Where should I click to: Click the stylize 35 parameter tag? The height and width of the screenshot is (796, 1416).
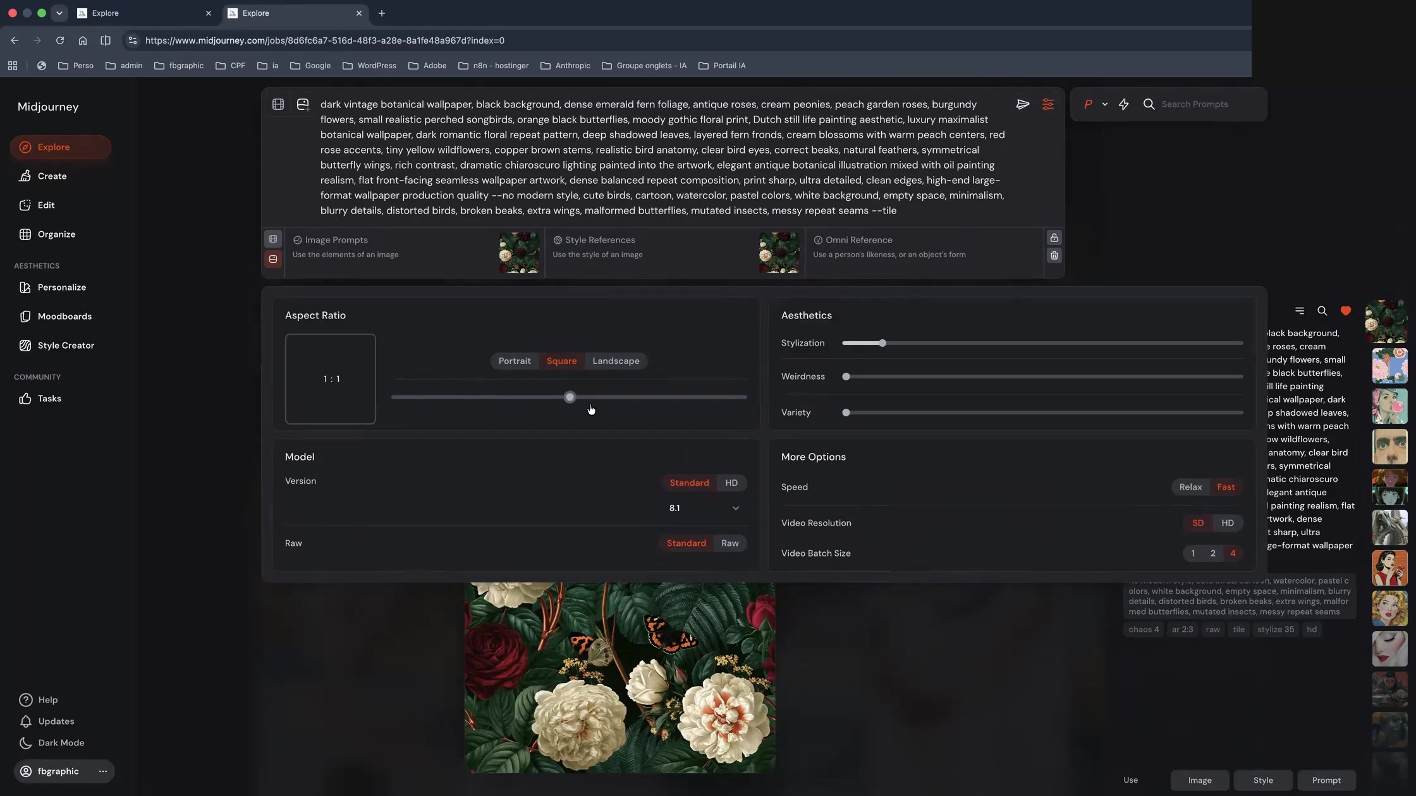[1275, 630]
